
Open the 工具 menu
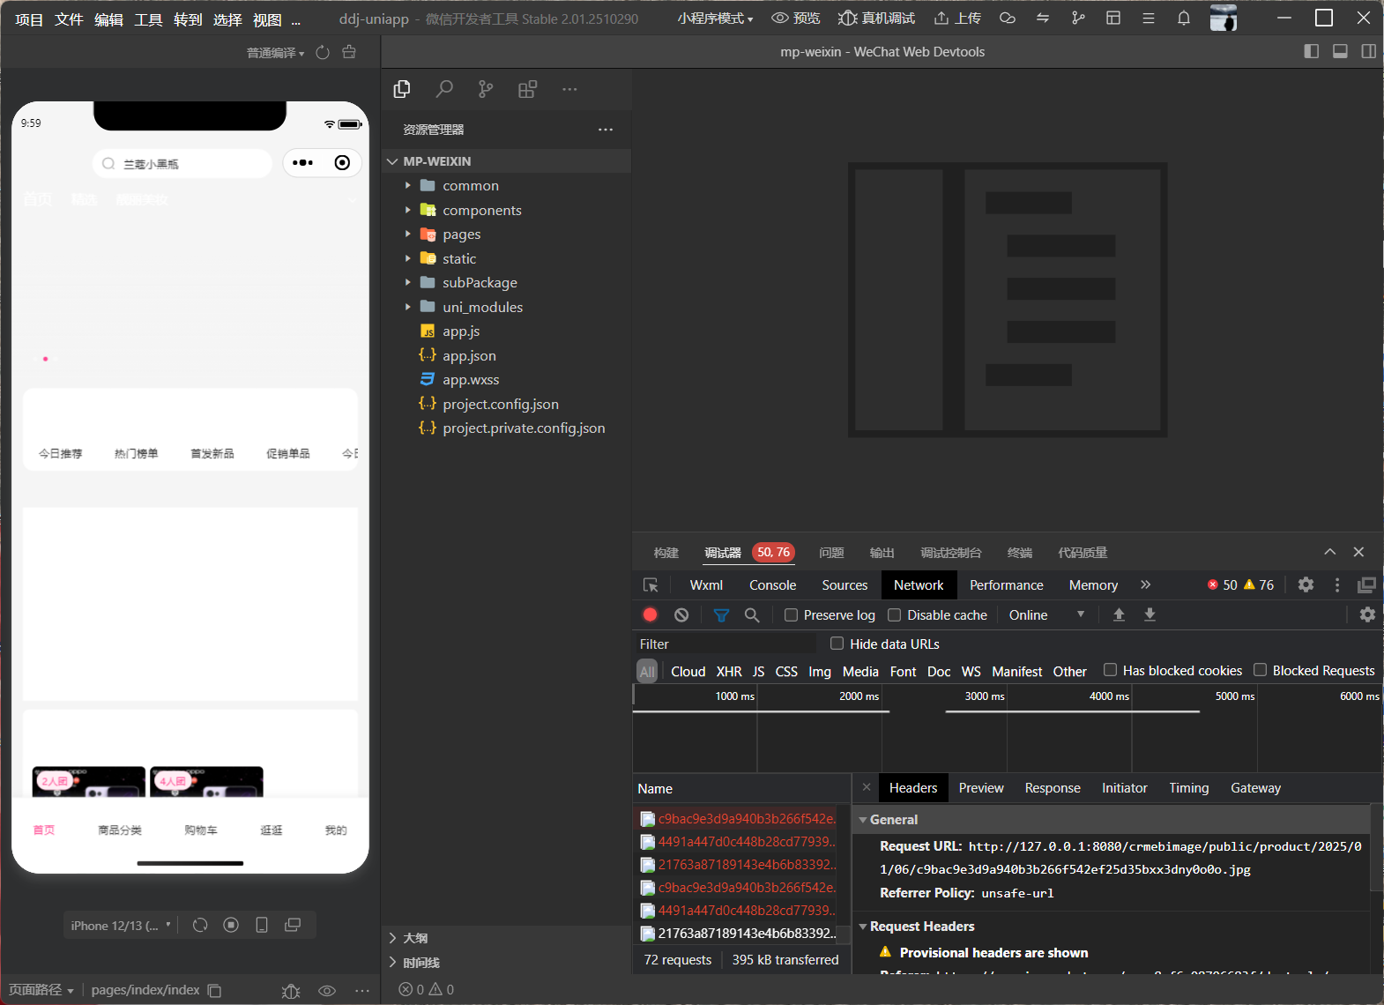click(x=148, y=19)
